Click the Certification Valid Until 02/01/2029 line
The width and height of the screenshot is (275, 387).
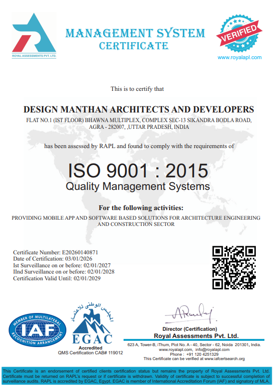[57, 279]
